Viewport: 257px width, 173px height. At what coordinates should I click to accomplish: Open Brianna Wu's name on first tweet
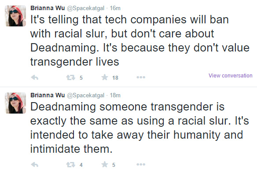48,8
